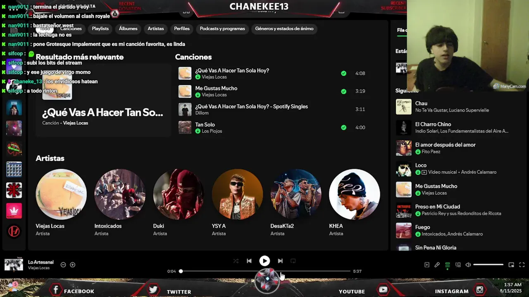Open lyrics with the microphone icon
Screen dimensions: 529x297
pyautogui.click(x=437, y=265)
